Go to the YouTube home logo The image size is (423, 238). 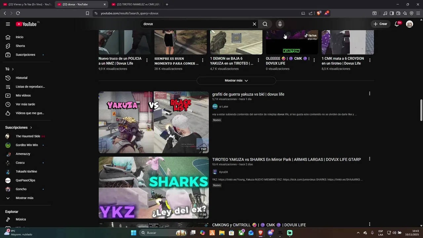26,24
